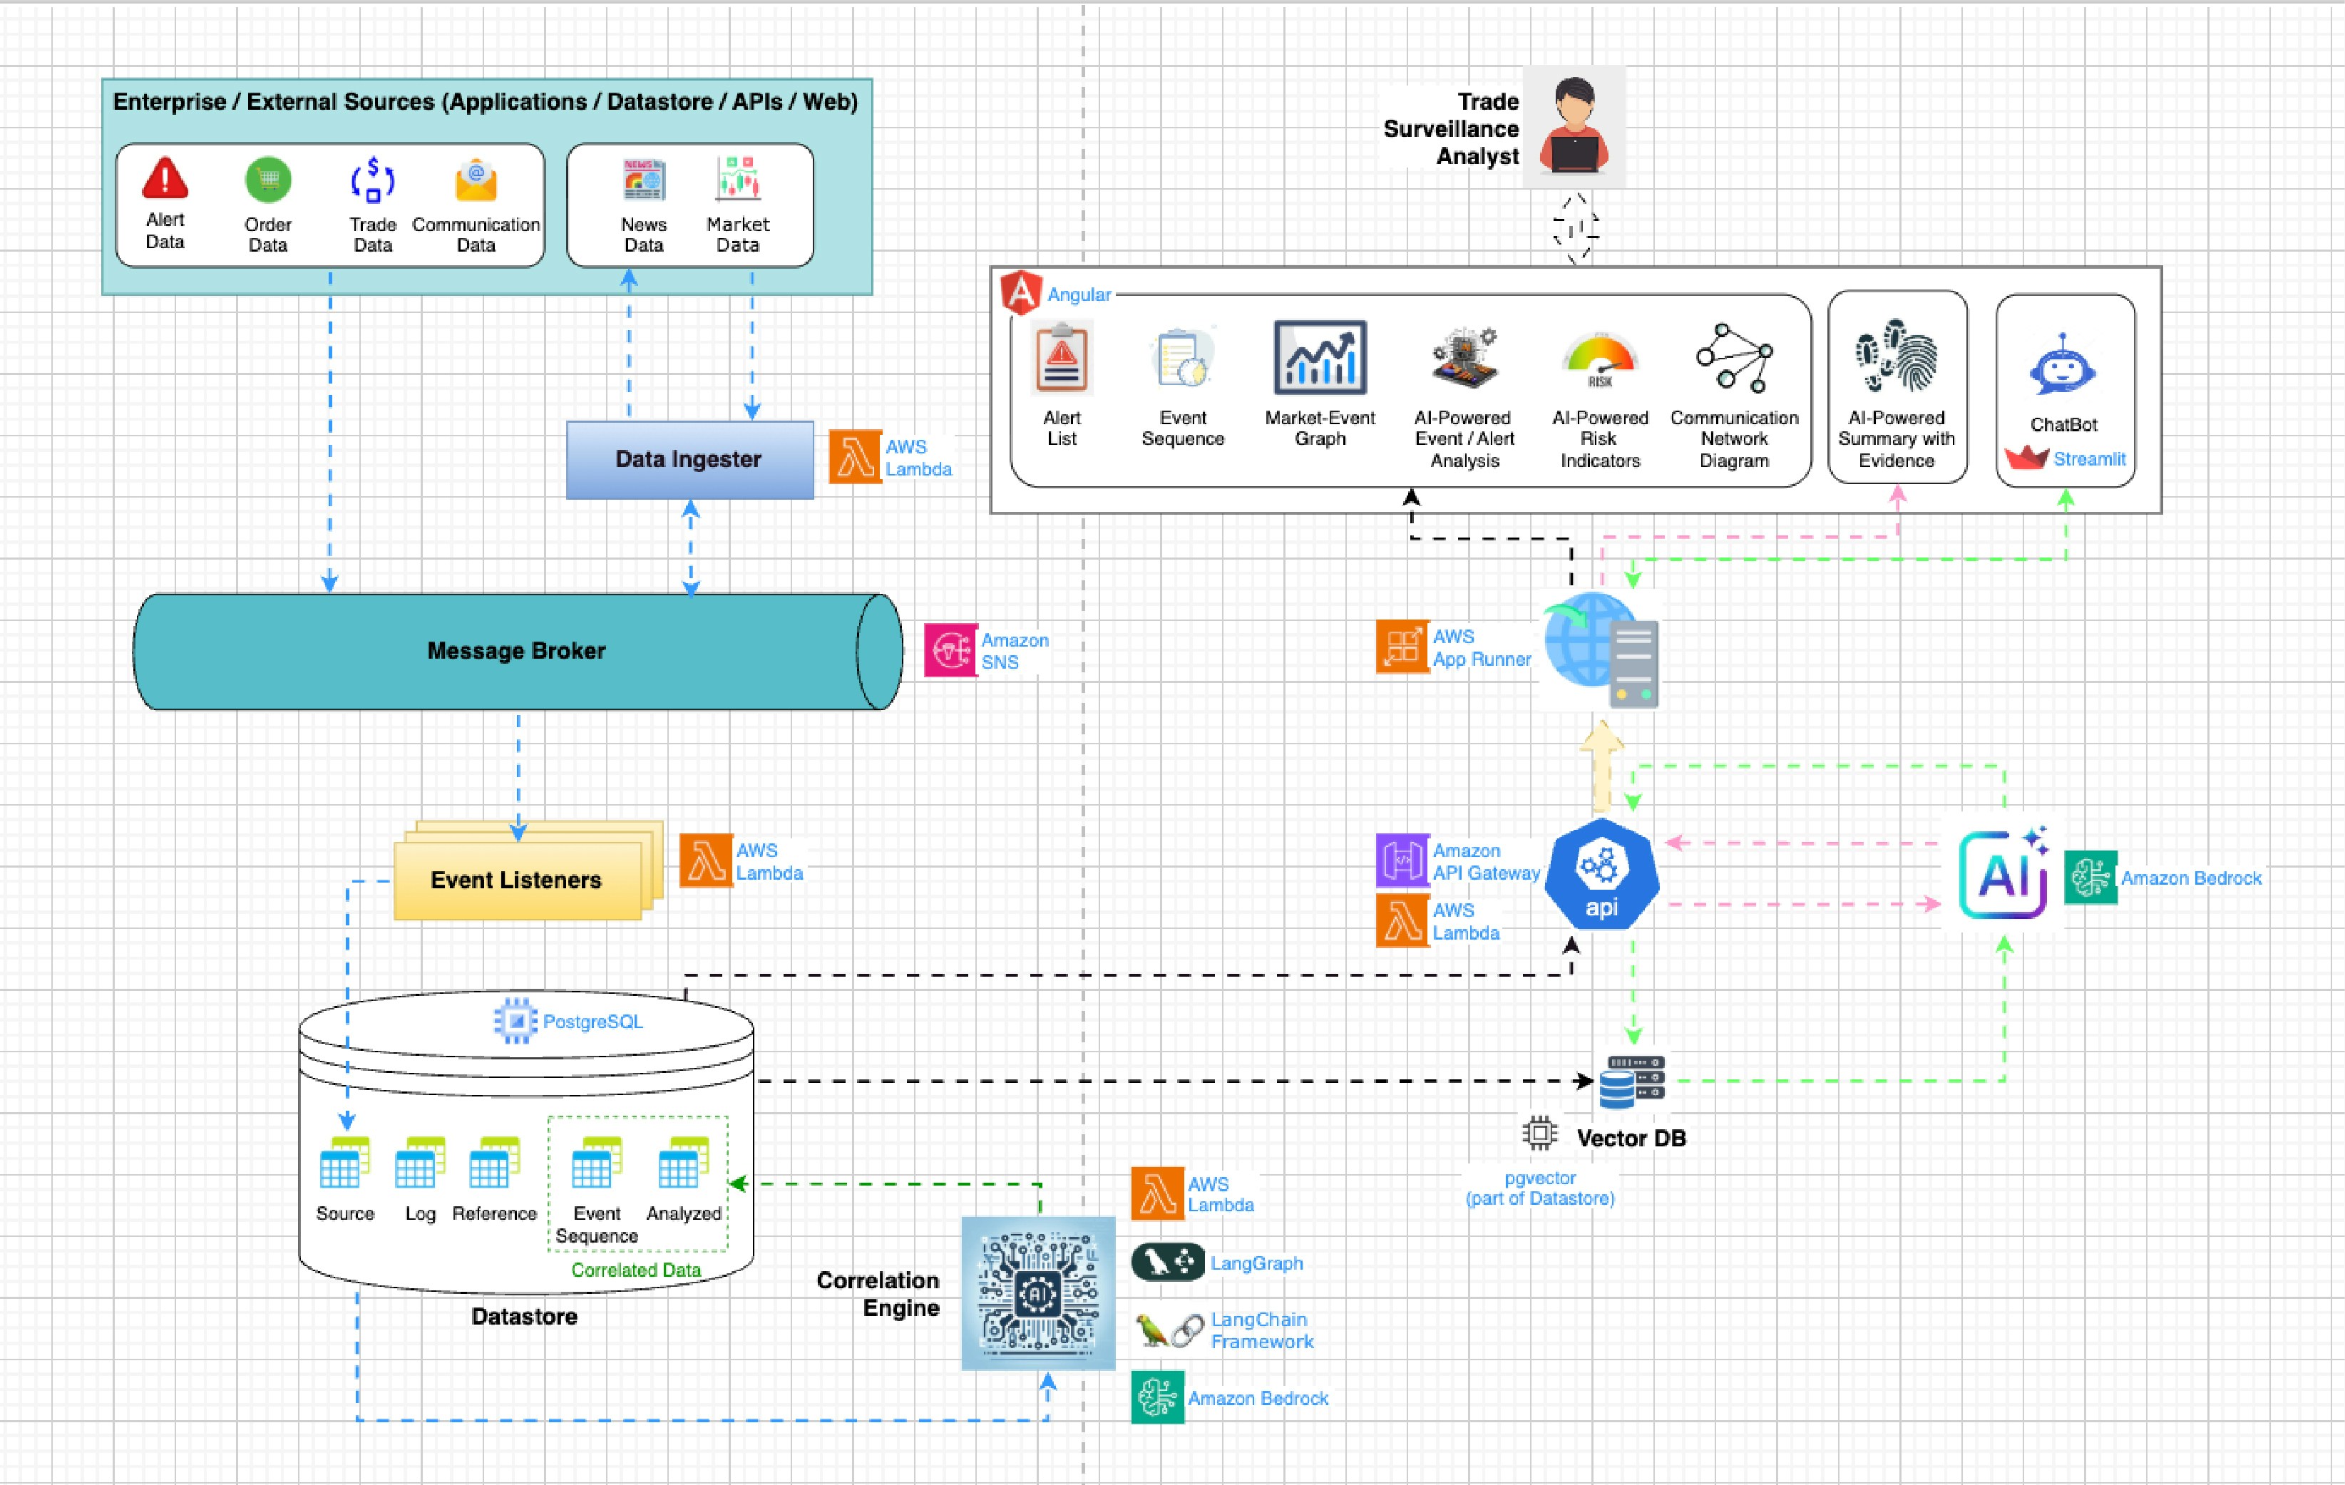Click the Trade Data dollar icon
This screenshot has height=1485, width=2345.
click(372, 180)
